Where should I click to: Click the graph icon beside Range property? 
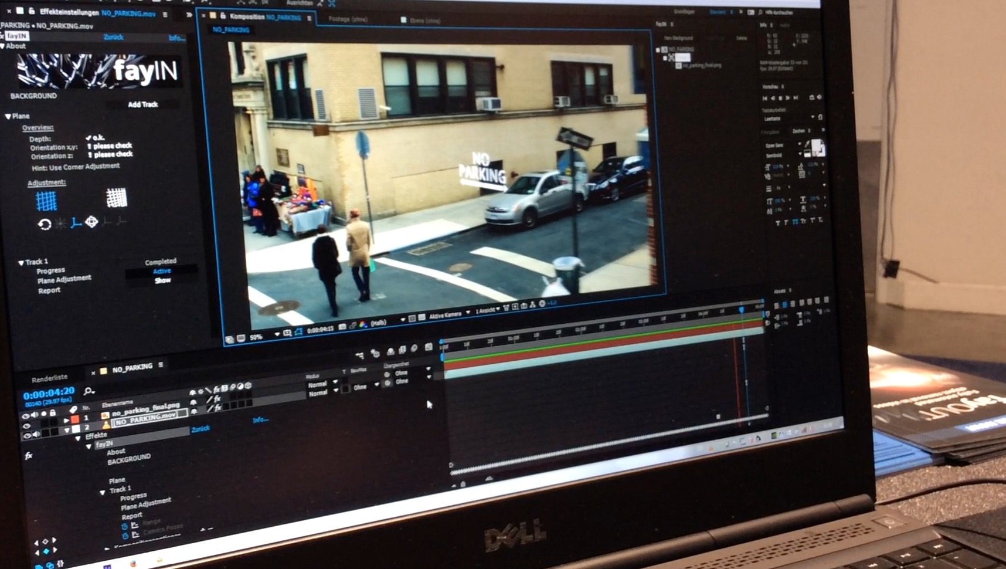[x=135, y=525]
